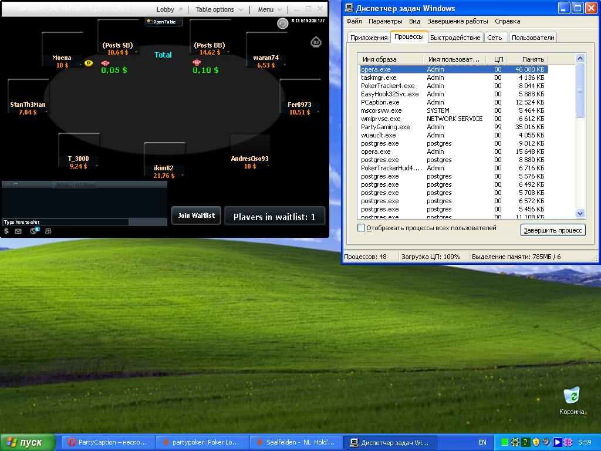Open PartyCaption taskbar button
Image resolution: width=601 pixels, height=451 pixels.
tap(109, 442)
